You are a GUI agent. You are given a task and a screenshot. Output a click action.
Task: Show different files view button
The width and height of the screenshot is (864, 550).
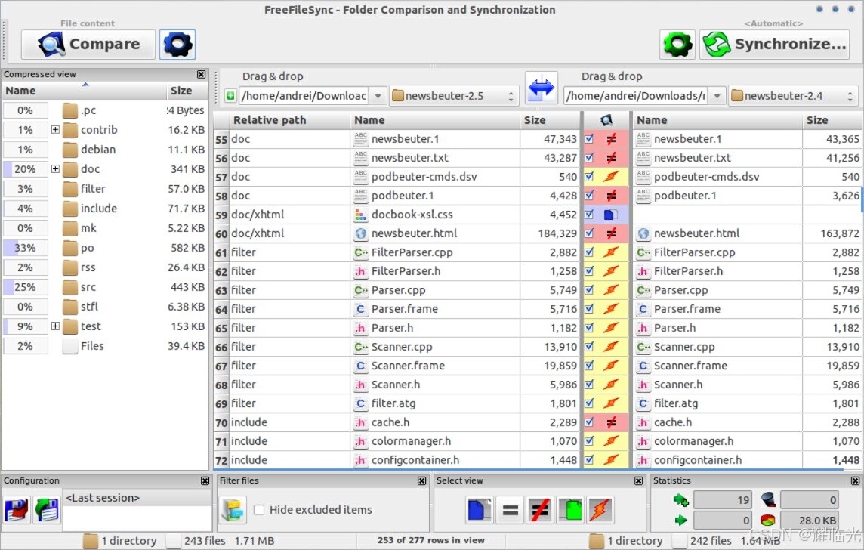(x=539, y=510)
